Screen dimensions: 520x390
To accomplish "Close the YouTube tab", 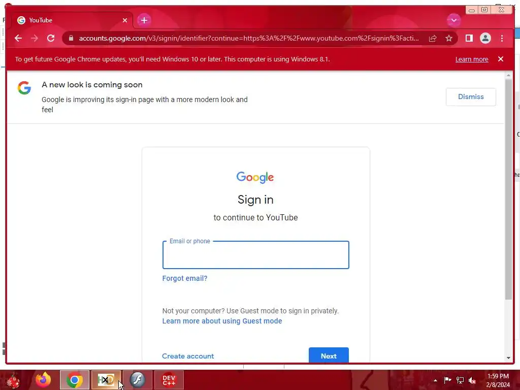I will 125,20.
